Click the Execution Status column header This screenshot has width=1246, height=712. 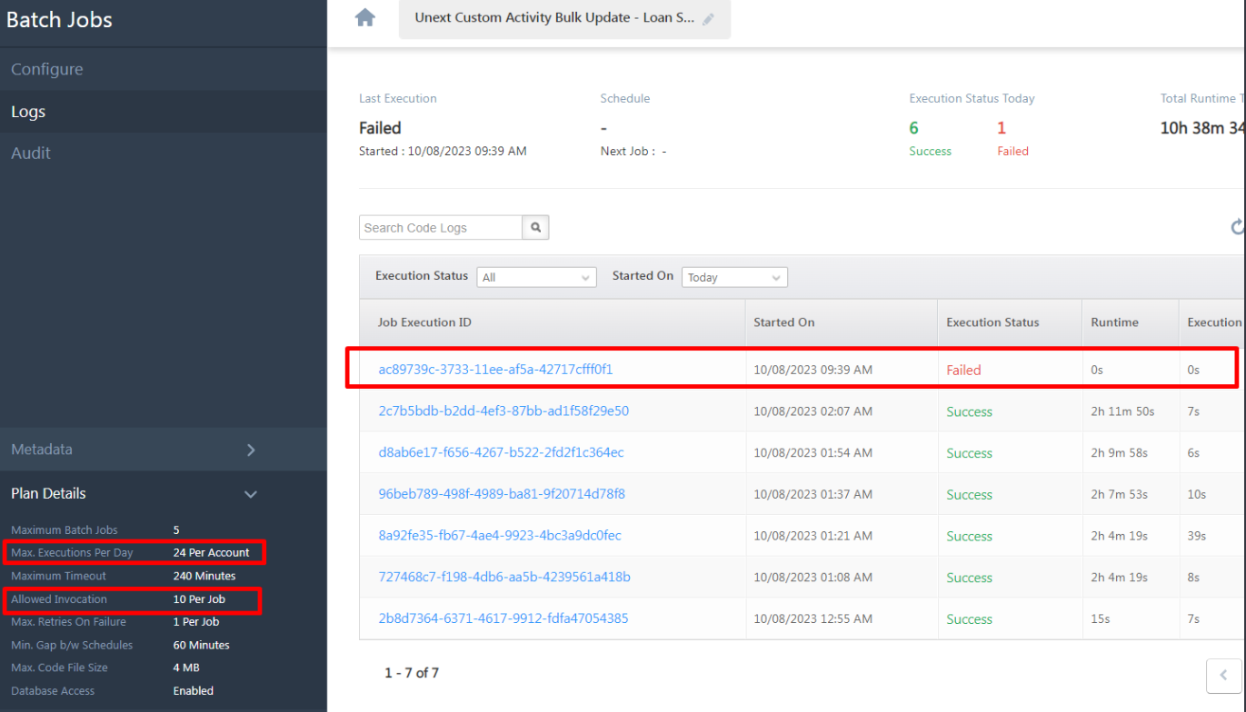pos(992,322)
